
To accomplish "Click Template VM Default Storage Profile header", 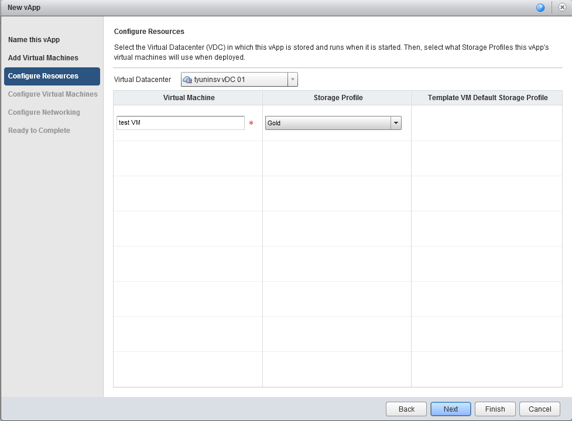I will tap(487, 98).
